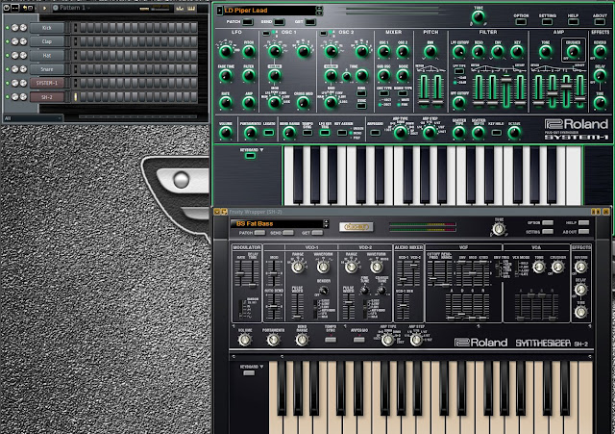615x434 pixels.
Task: Open the SH-2 HELP menu
Action: (x=583, y=222)
